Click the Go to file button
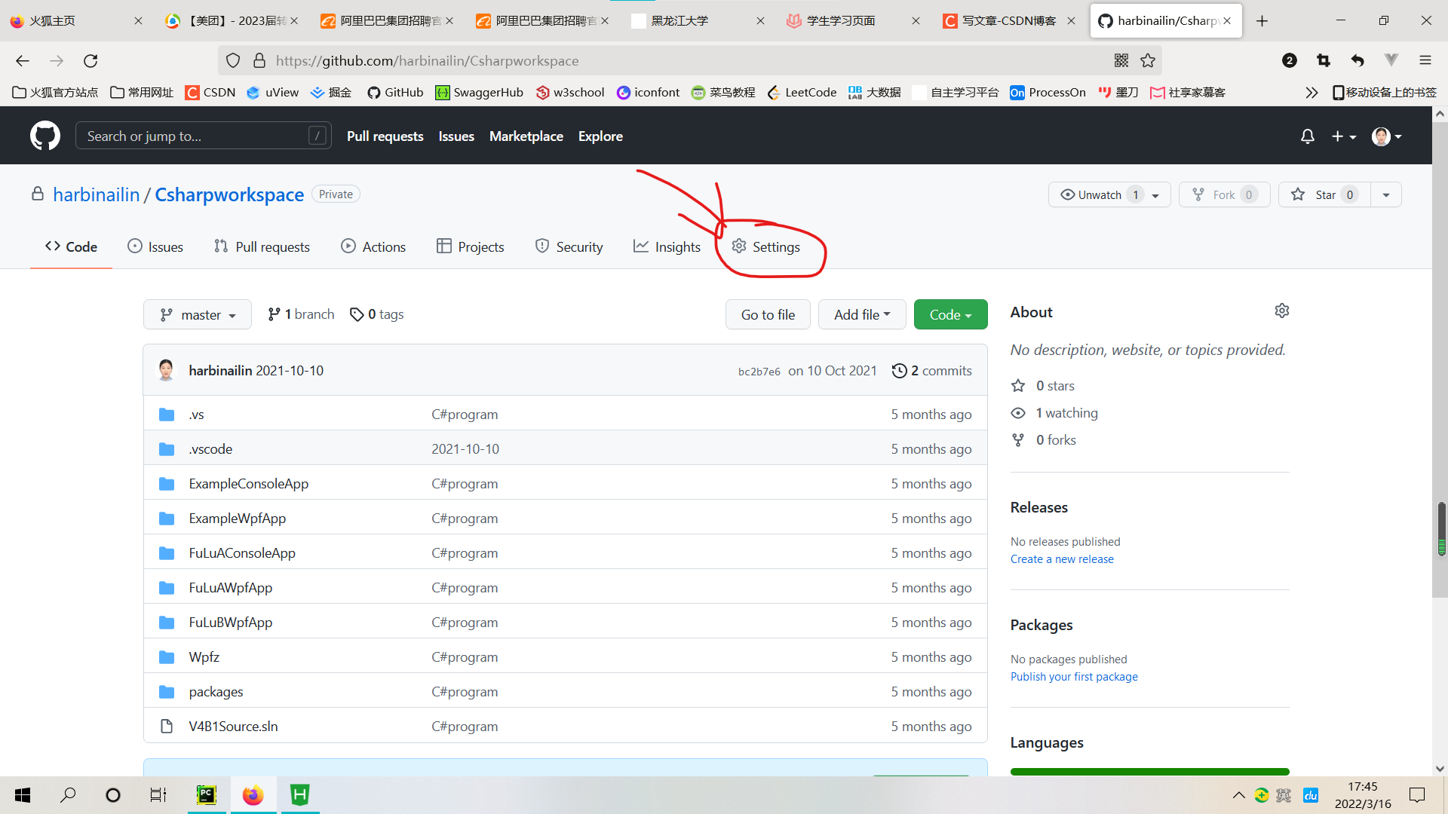 click(768, 314)
